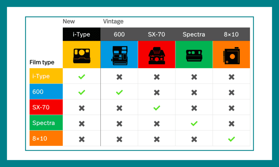The width and height of the screenshot is (279, 167).
Task: Click cross for Spectra film, 600 camera
Action: pyautogui.click(x=119, y=124)
